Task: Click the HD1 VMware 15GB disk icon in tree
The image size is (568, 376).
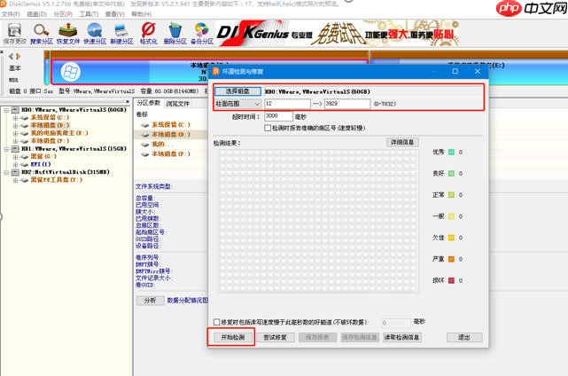Action: tap(15, 149)
